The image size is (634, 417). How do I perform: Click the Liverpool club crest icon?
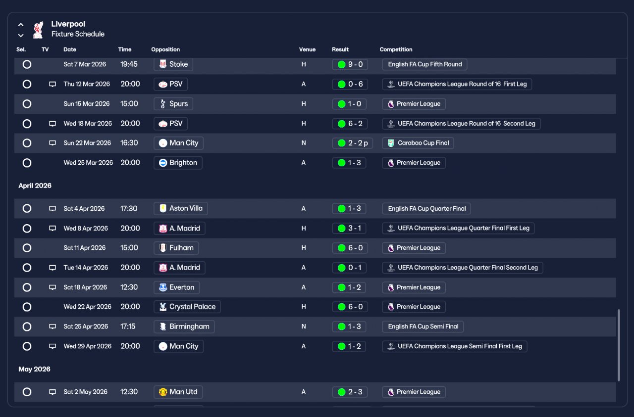(x=38, y=30)
